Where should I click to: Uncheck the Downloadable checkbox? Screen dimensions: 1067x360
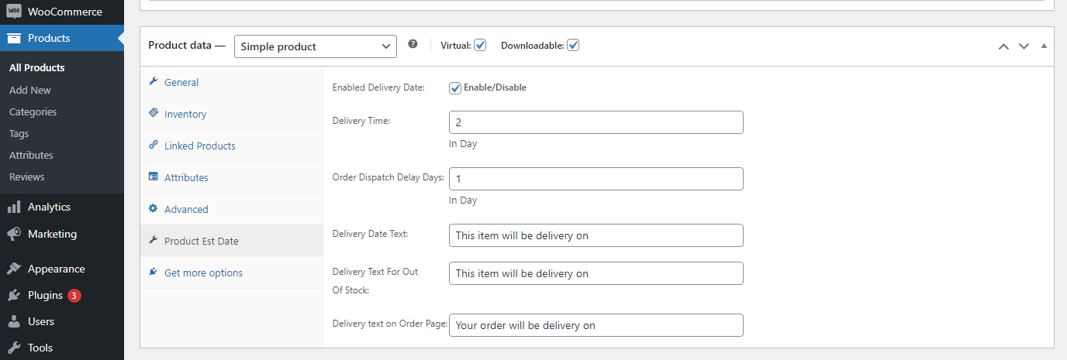click(x=573, y=45)
